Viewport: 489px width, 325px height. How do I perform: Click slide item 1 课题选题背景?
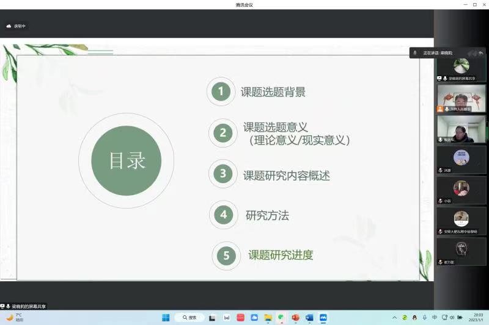point(273,91)
